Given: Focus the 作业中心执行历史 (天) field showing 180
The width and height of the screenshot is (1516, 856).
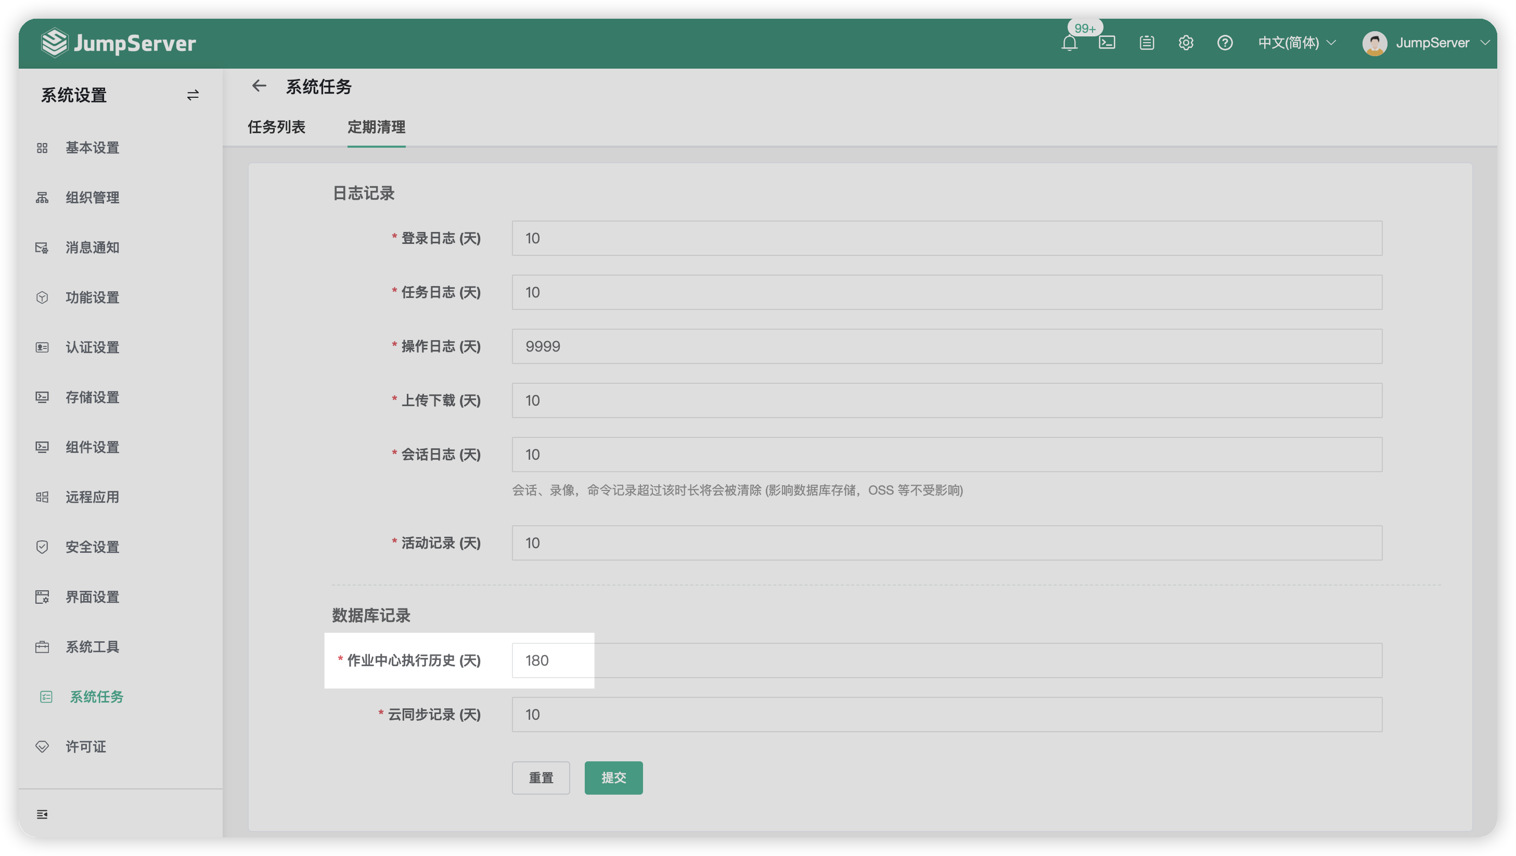Looking at the screenshot, I should (947, 660).
